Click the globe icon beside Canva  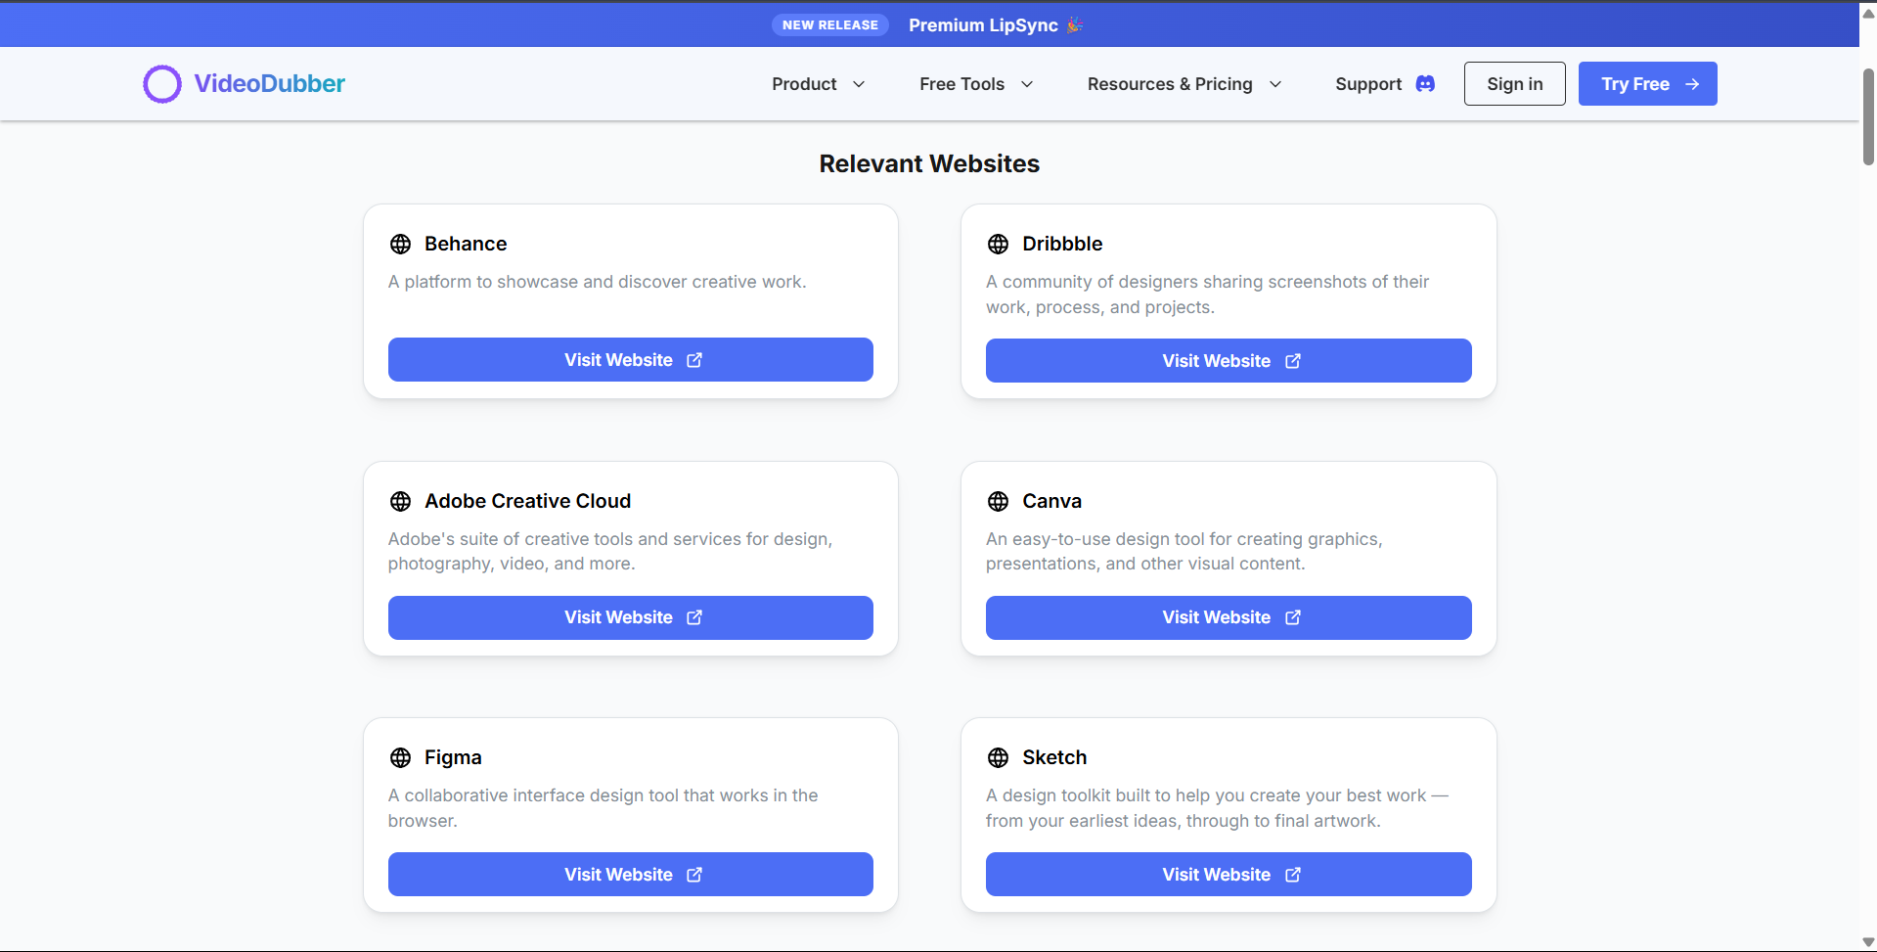click(x=998, y=501)
